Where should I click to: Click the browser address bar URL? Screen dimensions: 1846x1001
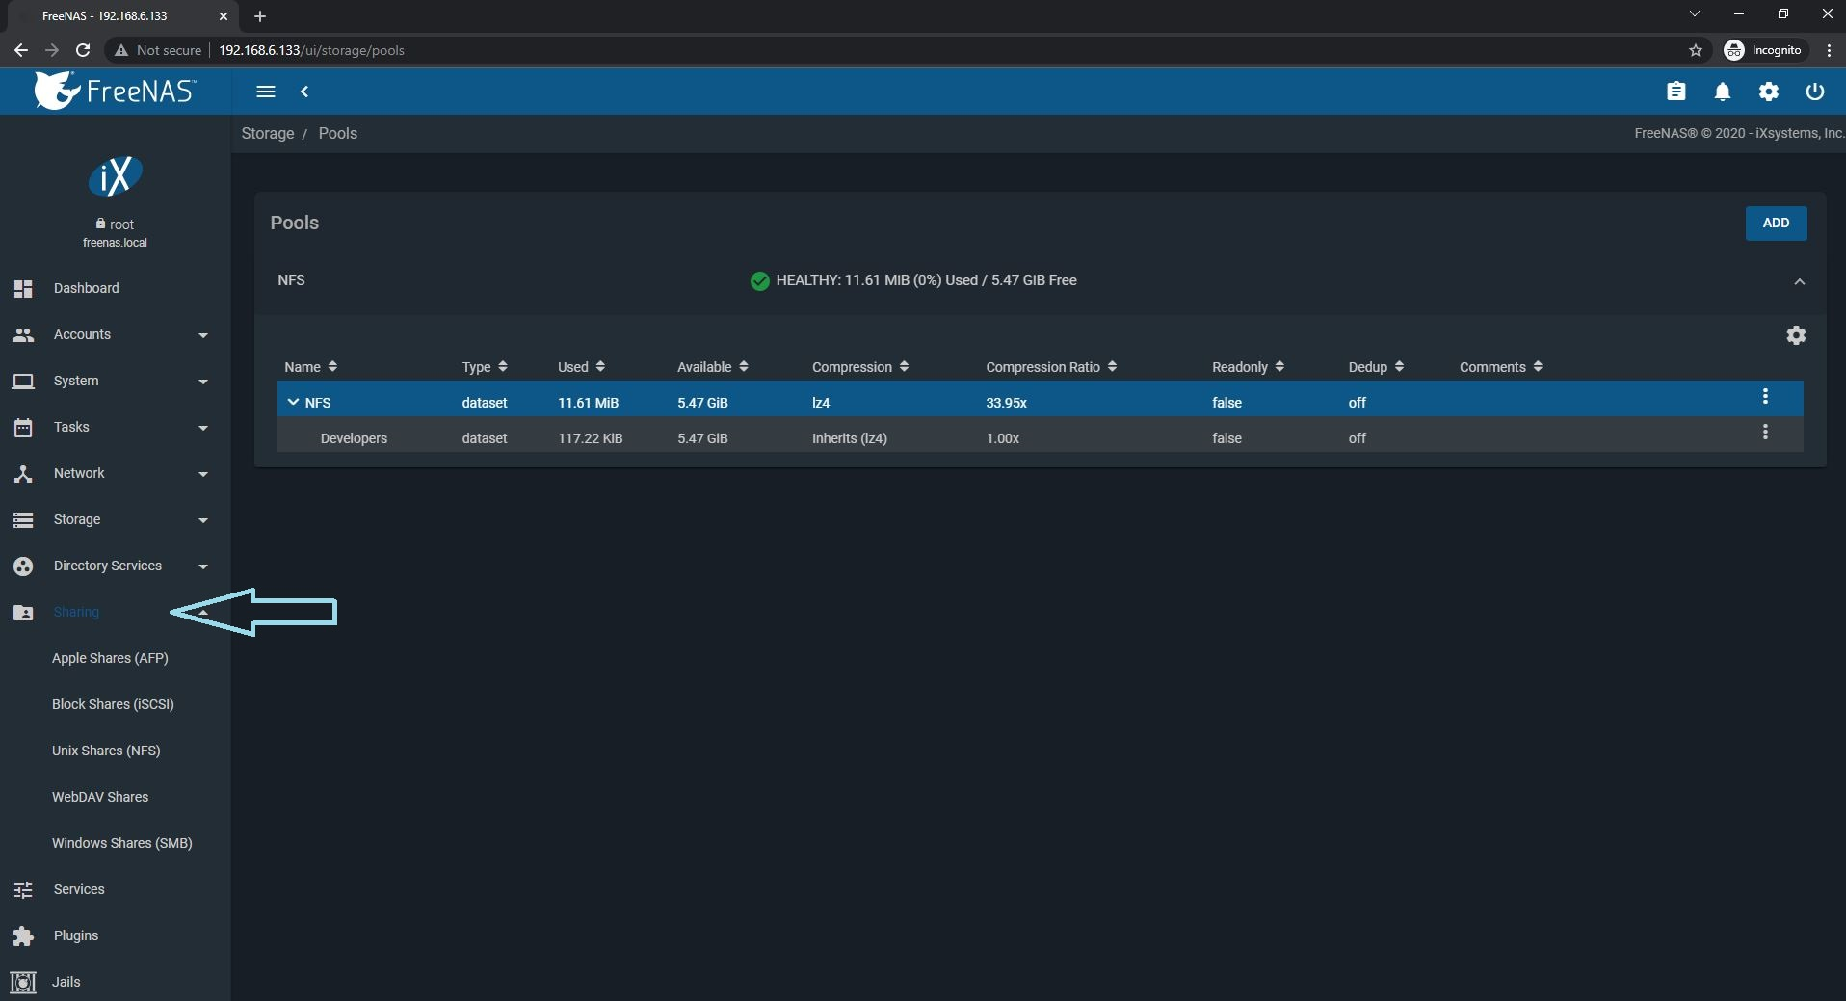pyautogui.click(x=311, y=50)
